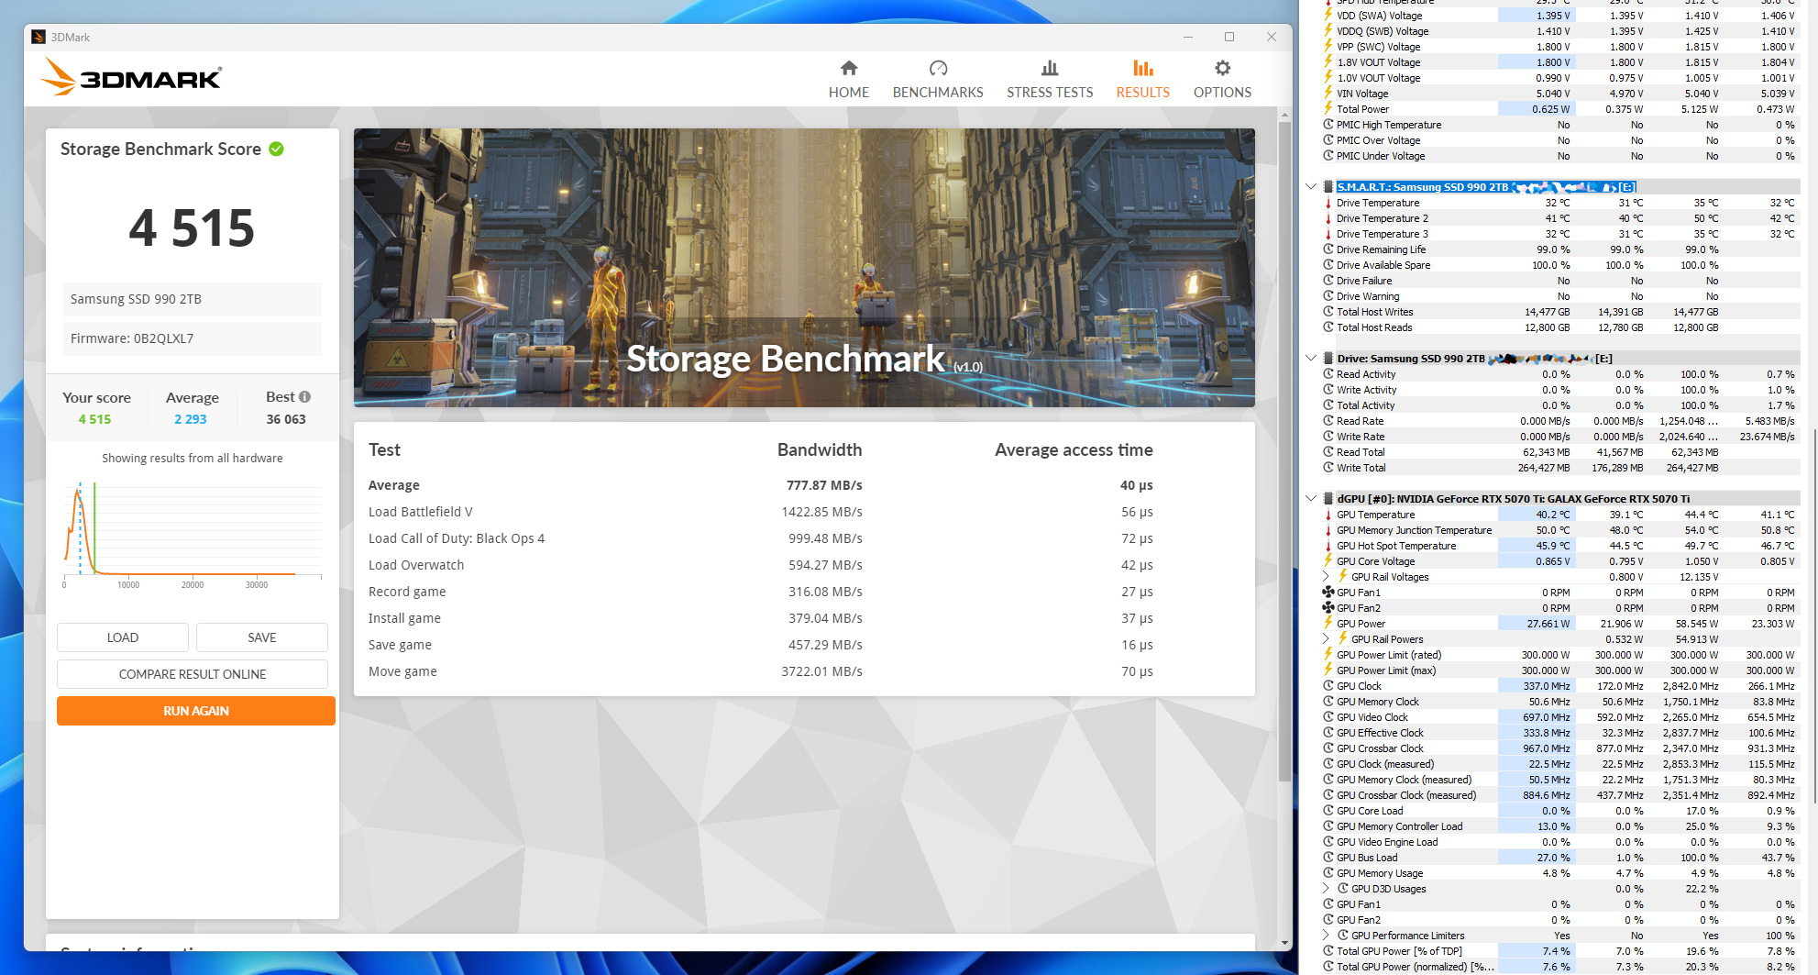Viewport: 1818px width, 975px height.
Task: Click the green validated score checkmark
Action: point(276,149)
